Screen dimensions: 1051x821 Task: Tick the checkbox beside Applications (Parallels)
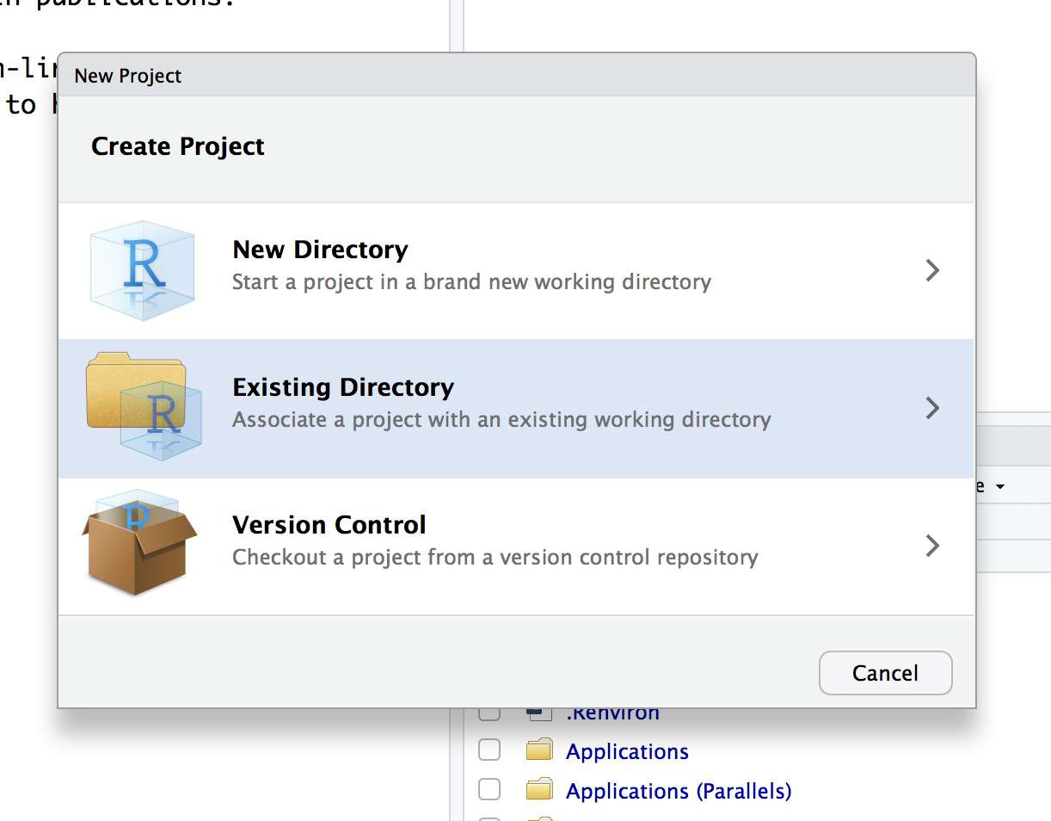pyautogui.click(x=489, y=789)
